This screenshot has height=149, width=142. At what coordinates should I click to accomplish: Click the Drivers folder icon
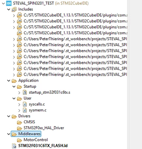tap(14, 117)
